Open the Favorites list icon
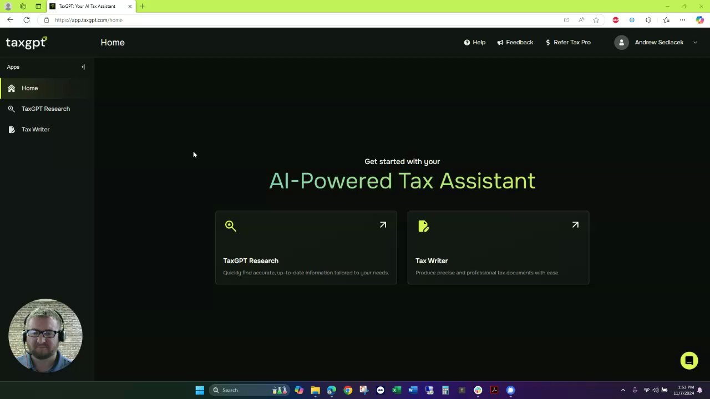This screenshot has height=399, width=710. click(666, 20)
